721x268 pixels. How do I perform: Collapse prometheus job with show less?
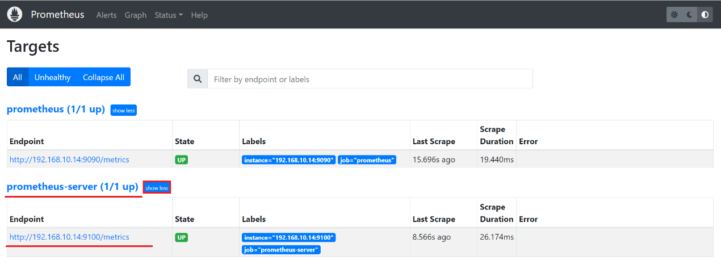point(123,110)
